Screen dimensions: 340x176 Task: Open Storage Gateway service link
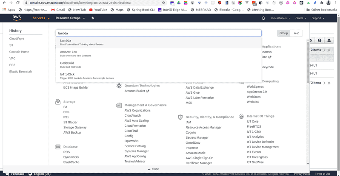tap(75, 128)
